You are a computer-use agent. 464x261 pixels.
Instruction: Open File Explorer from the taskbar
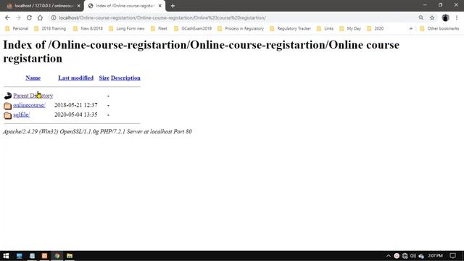70,256
